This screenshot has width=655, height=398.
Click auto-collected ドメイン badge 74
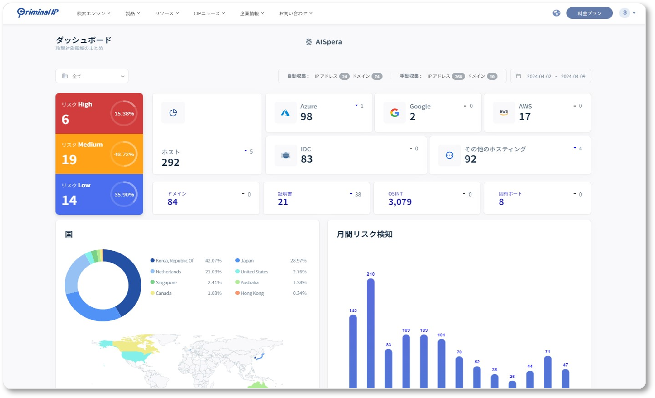click(x=377, y=76)
